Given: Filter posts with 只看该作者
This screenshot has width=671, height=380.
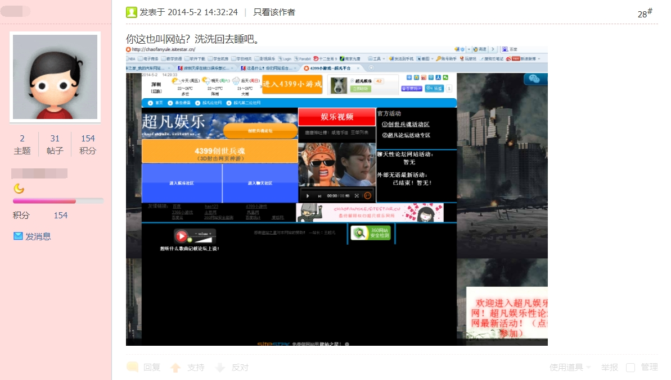Looking at the screenshot, I should pyautogui.click(x=274, y=12).
